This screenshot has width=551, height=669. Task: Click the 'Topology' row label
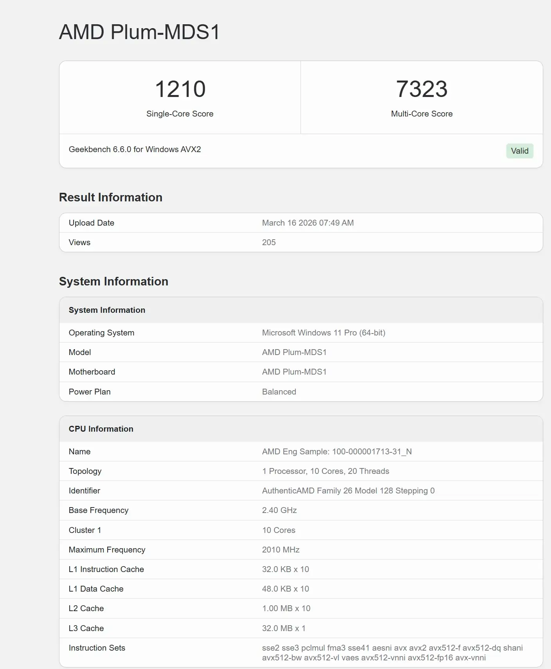click(x=85, y=471)
